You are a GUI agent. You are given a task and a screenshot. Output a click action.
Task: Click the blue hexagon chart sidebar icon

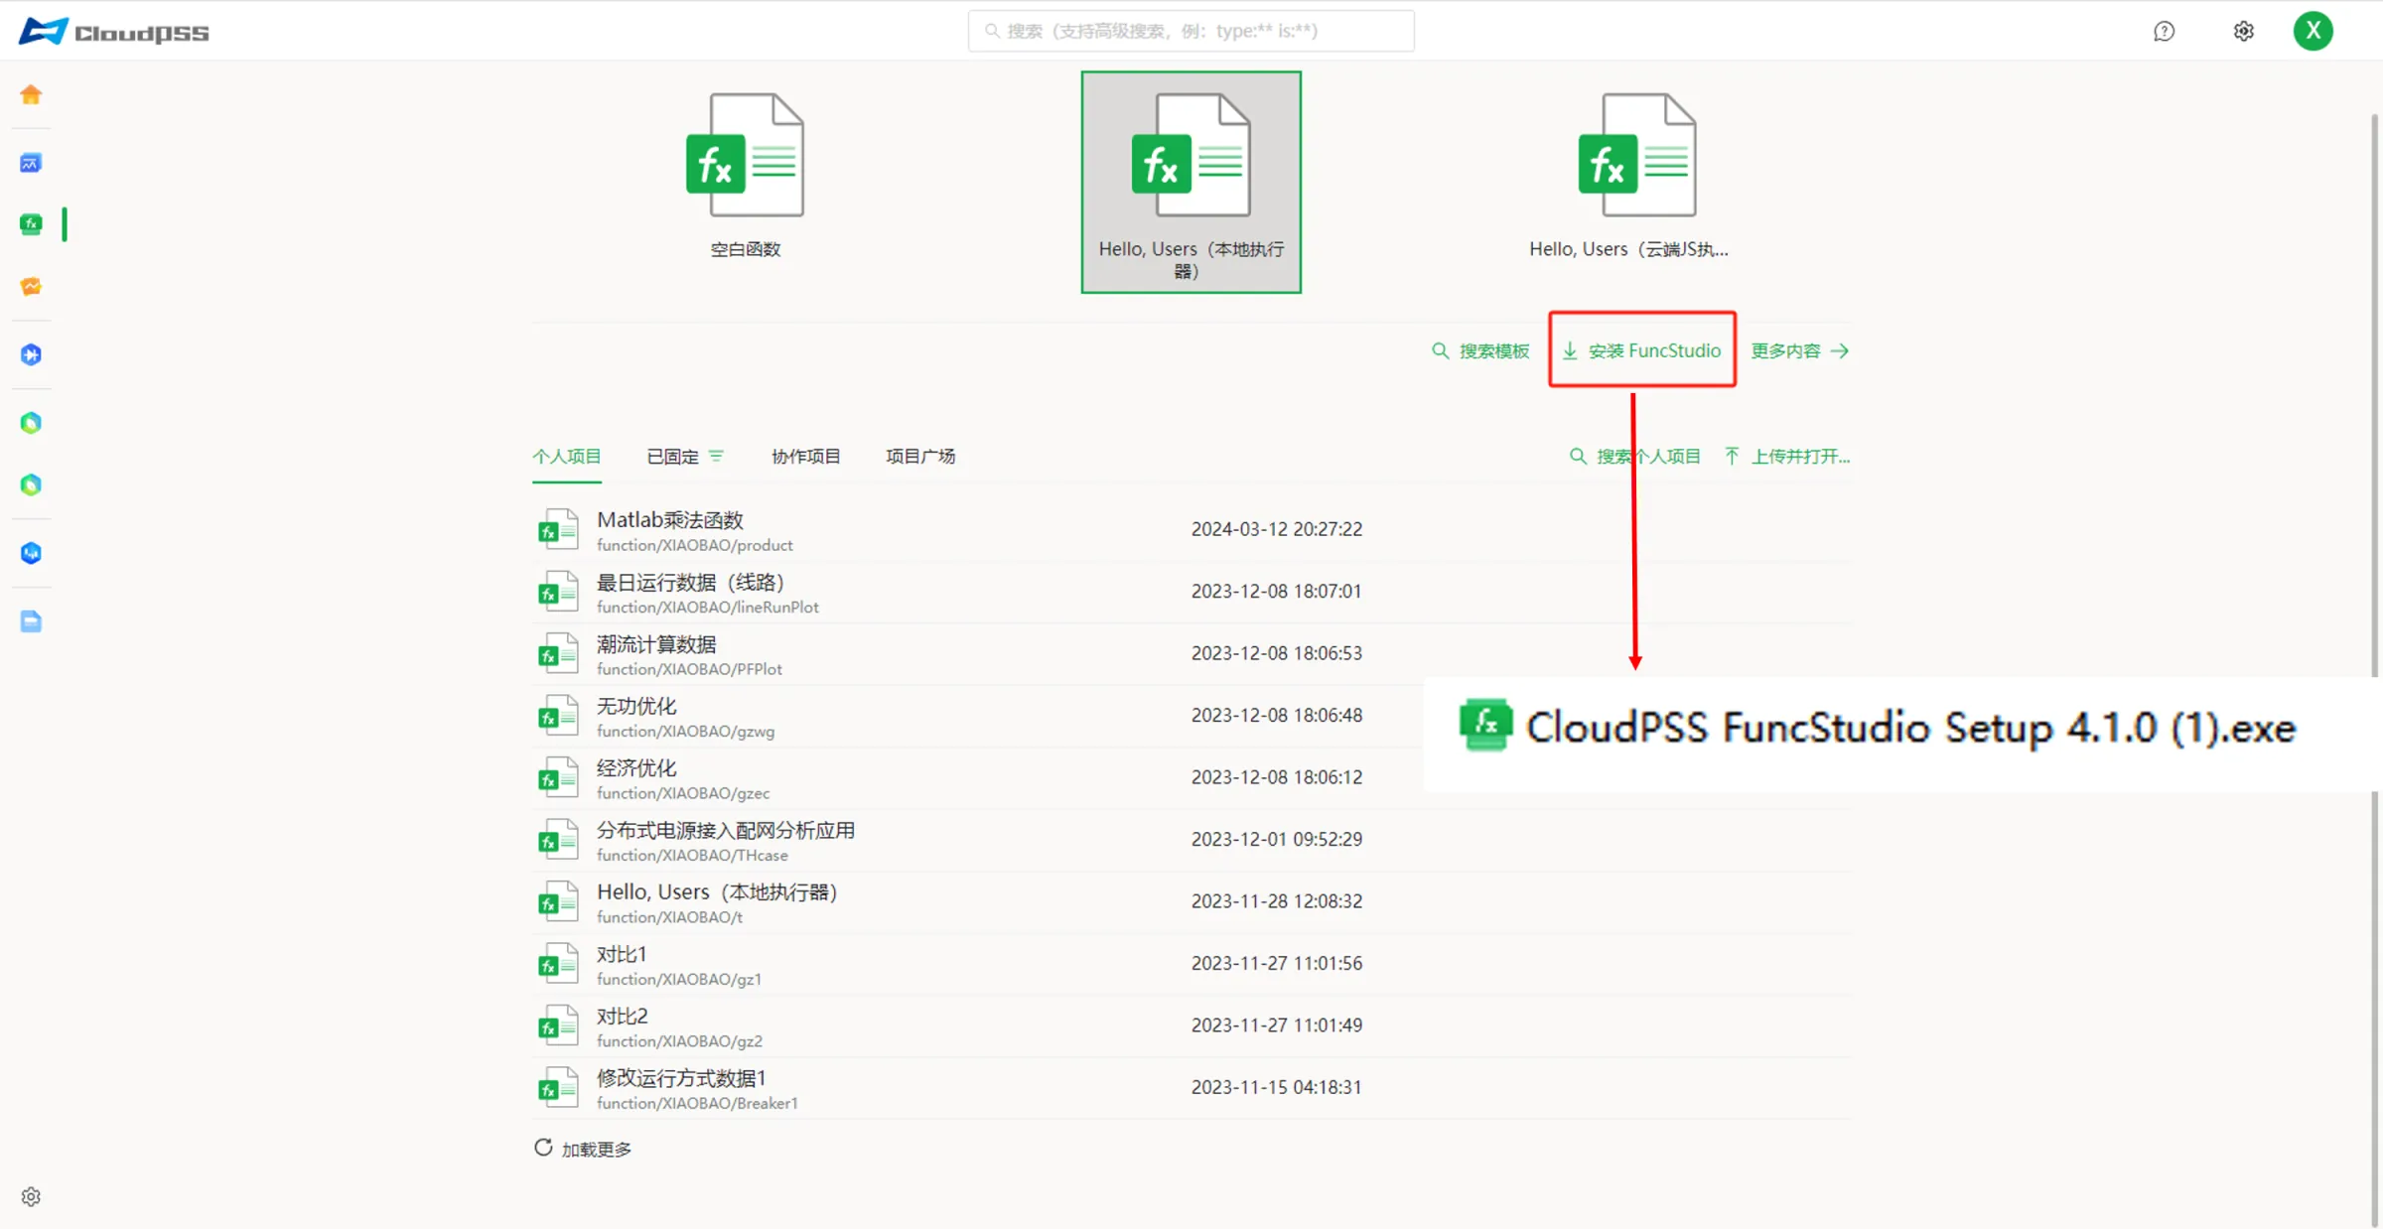pos(31,553)
